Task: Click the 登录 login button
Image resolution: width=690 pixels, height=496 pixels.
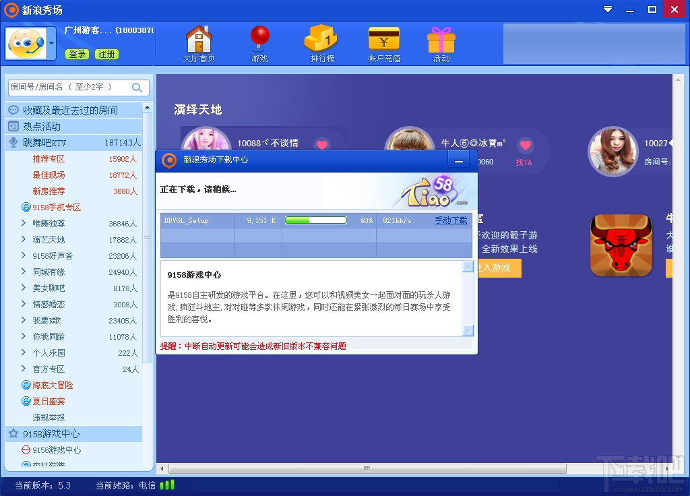Action: click(77, 54)
